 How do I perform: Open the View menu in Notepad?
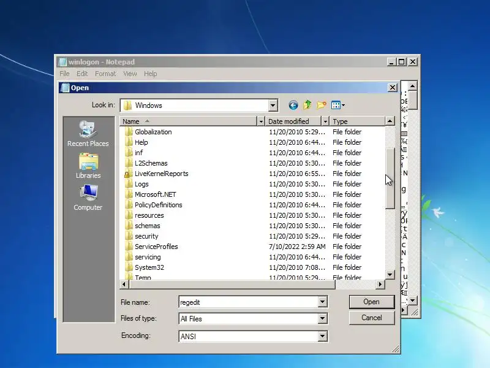pos(130,74)
